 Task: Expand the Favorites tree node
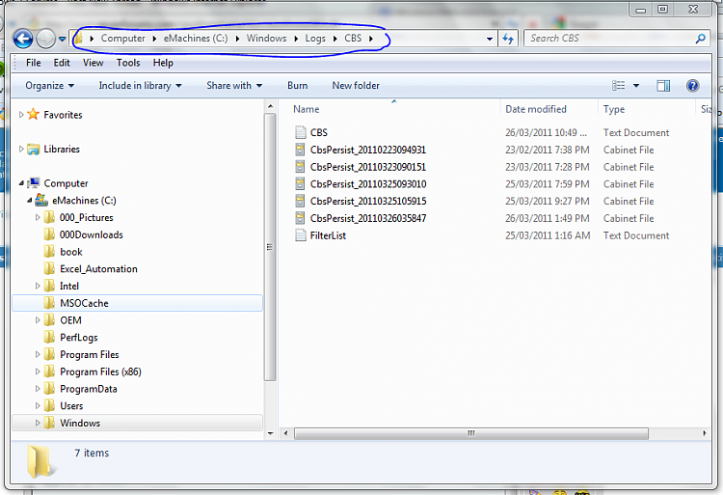21,115
